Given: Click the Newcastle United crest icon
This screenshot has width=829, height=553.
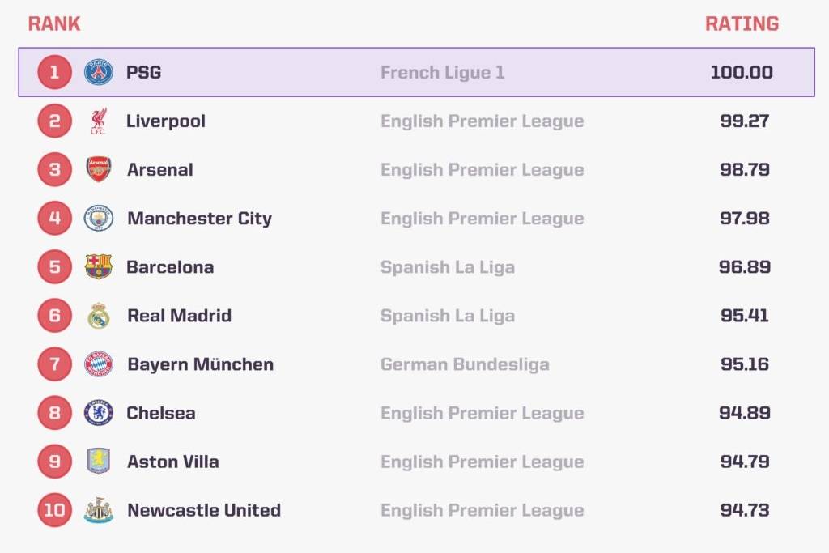Looking at the screenshot, I should tap(99, 510).
